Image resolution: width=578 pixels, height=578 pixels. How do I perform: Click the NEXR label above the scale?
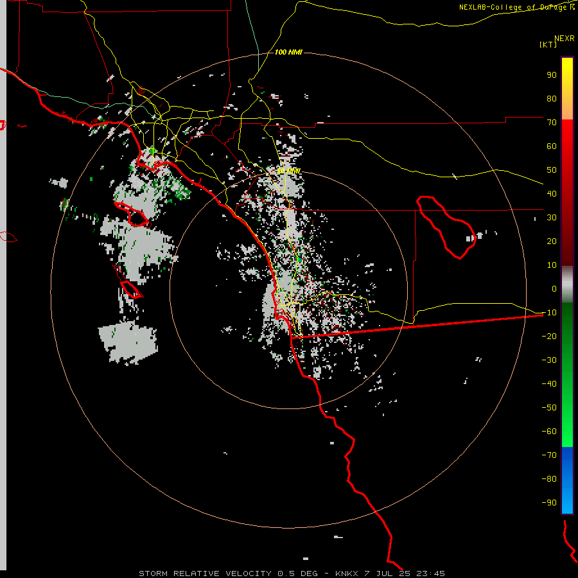(565, 38)
